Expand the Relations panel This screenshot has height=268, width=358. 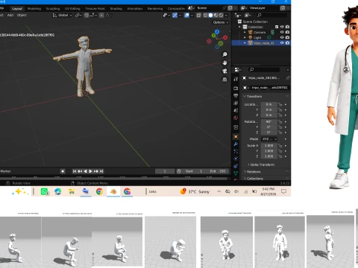point(252,171)
